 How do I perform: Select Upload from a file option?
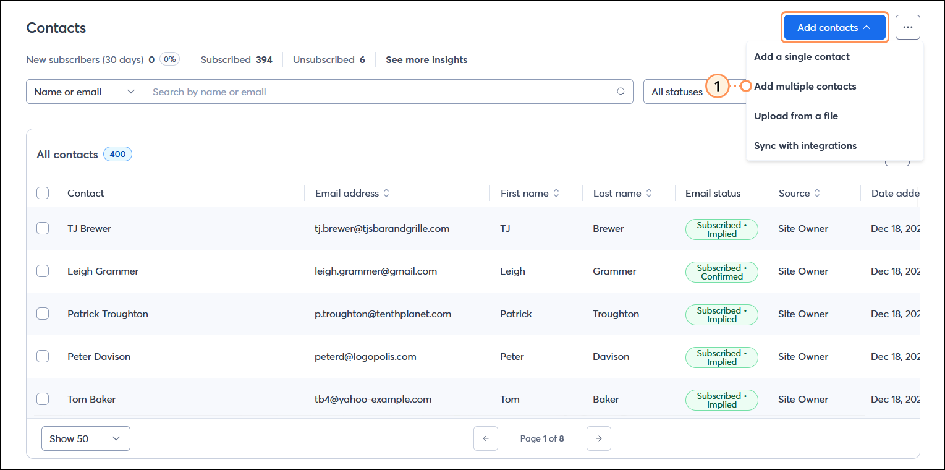coord(795,116)
